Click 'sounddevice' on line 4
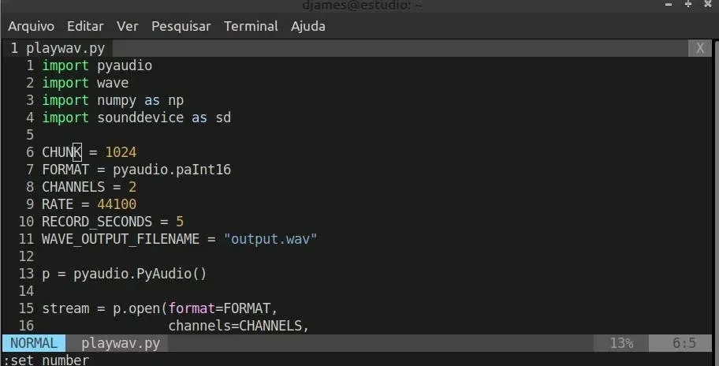The width and height of the screenshot is (719, 366). coord(140,118)
